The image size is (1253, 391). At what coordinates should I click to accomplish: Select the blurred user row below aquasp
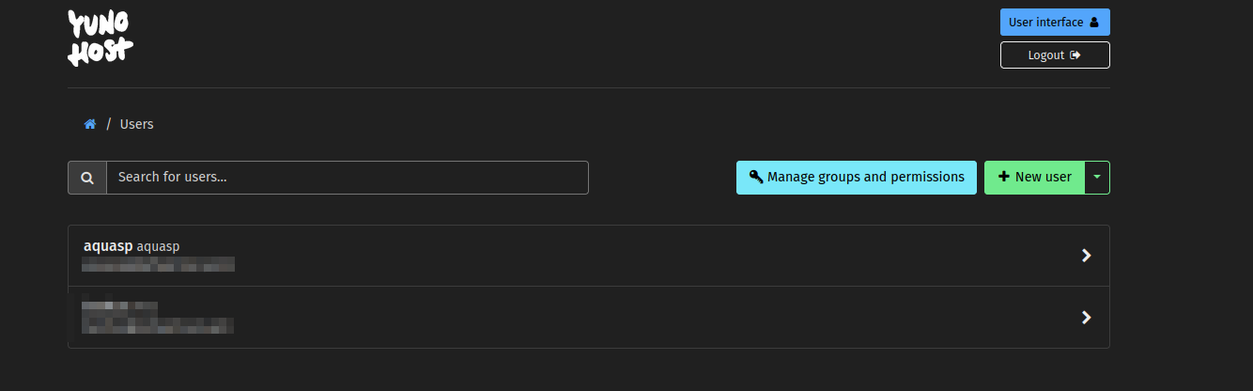[x=589, y=318]
